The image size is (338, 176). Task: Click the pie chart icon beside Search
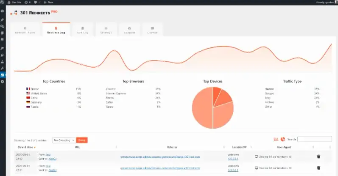click(x=282, y=139)
